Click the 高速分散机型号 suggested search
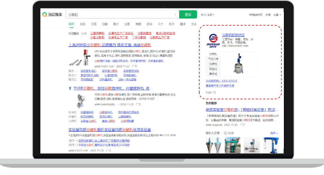The width and height of the screenshot is (324, 175). (165, 33)
